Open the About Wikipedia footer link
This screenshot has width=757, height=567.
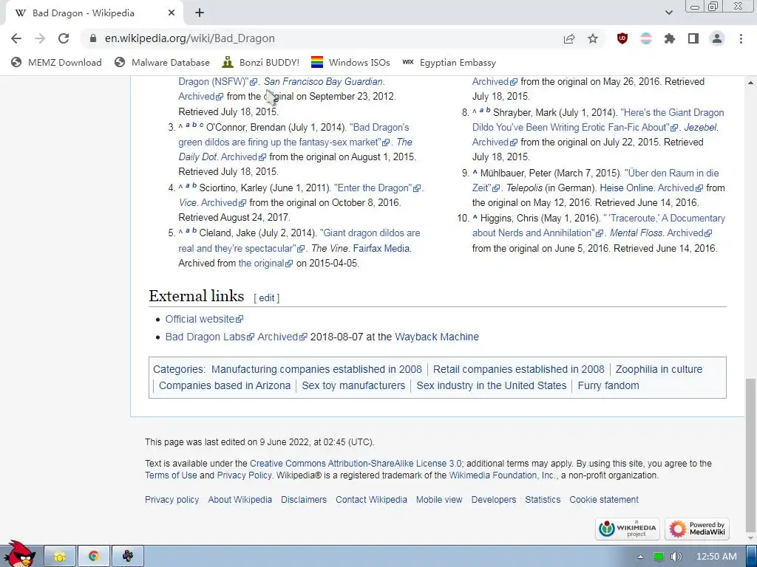coord(240,500)
